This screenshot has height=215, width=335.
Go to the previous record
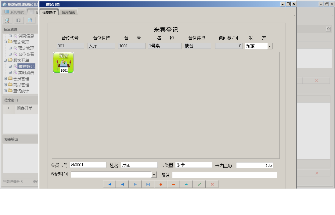(122, 184)
